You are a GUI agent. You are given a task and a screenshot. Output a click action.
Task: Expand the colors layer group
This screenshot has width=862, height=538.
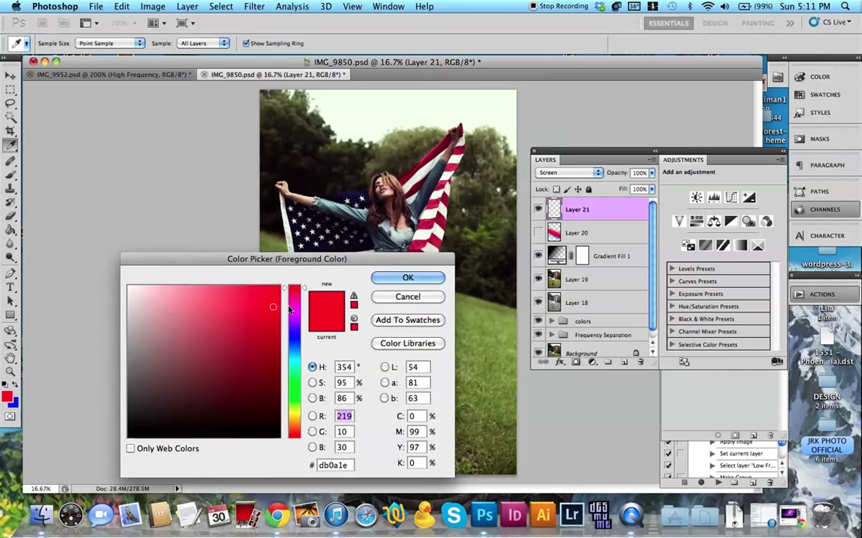552,321
